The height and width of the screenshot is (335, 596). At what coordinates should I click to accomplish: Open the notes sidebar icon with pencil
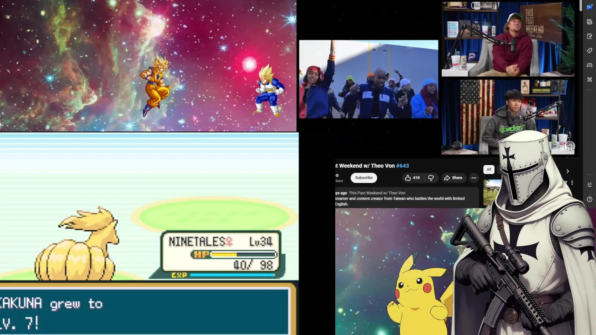[589, 36]
